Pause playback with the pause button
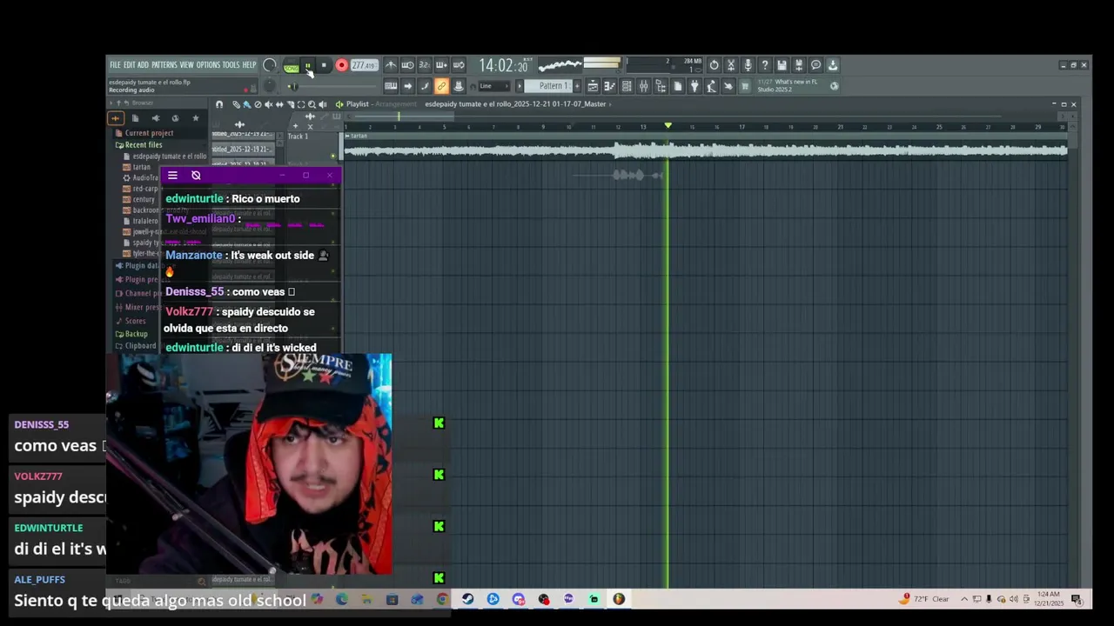Image resolution: width=1114 pixels, height=626 pixels. tap(308, 65)
